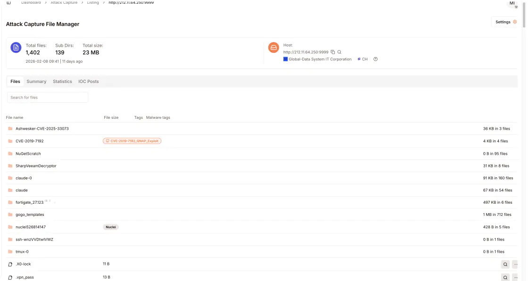Open the Settings button
Screen dimensions: 530x281
click(505, 22)
